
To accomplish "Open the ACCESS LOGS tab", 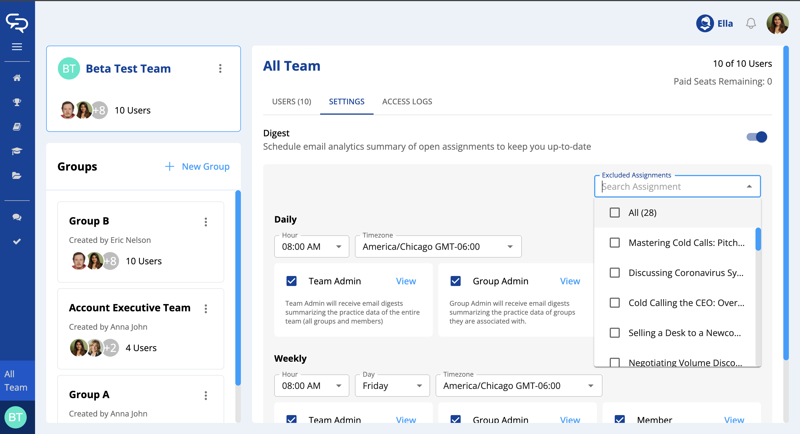I will 407,102.
